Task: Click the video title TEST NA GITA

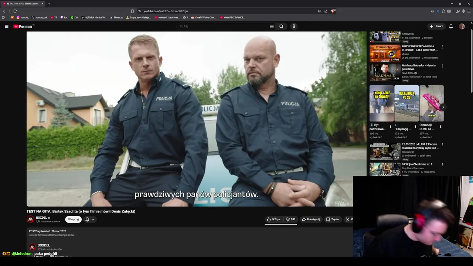Action: coord(81,211)
